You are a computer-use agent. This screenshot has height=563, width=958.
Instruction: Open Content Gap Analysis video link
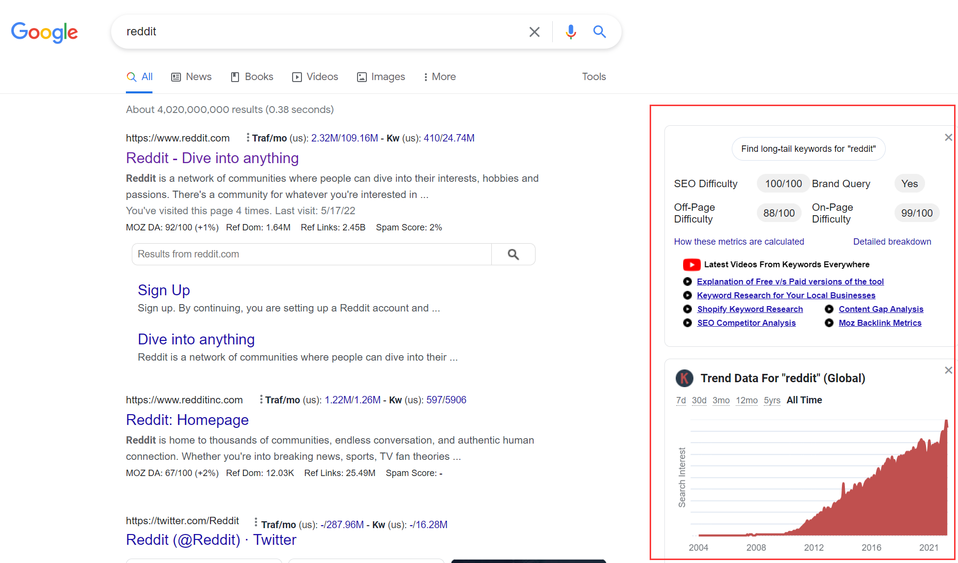(881, 309)
